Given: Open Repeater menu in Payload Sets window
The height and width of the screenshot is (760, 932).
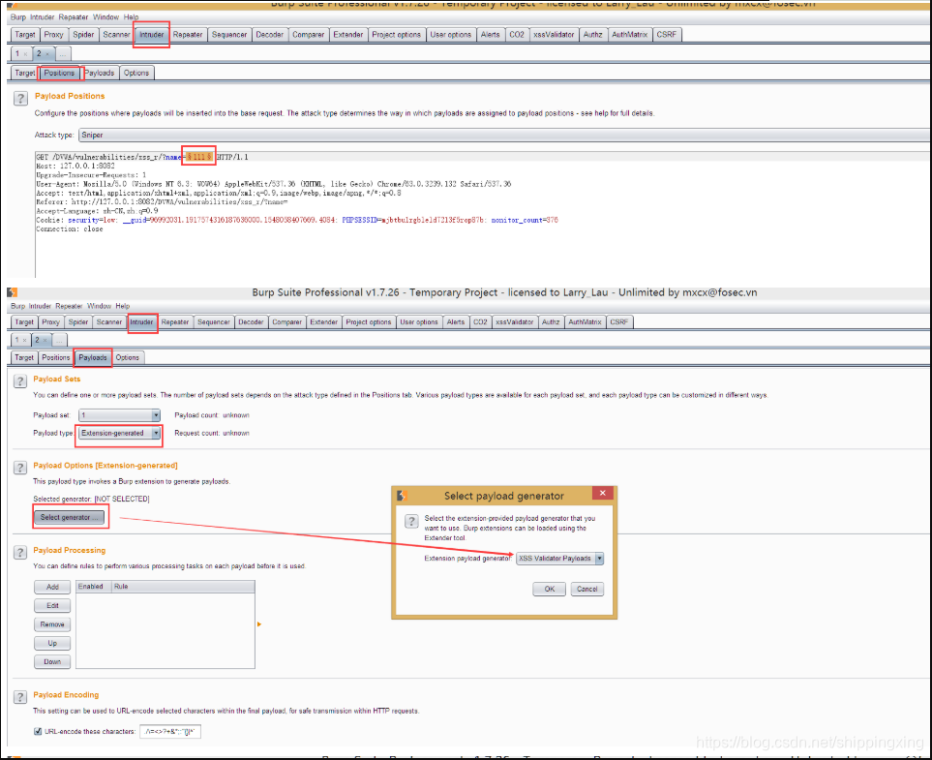Looking at the screenshot, I should (69, 306).
